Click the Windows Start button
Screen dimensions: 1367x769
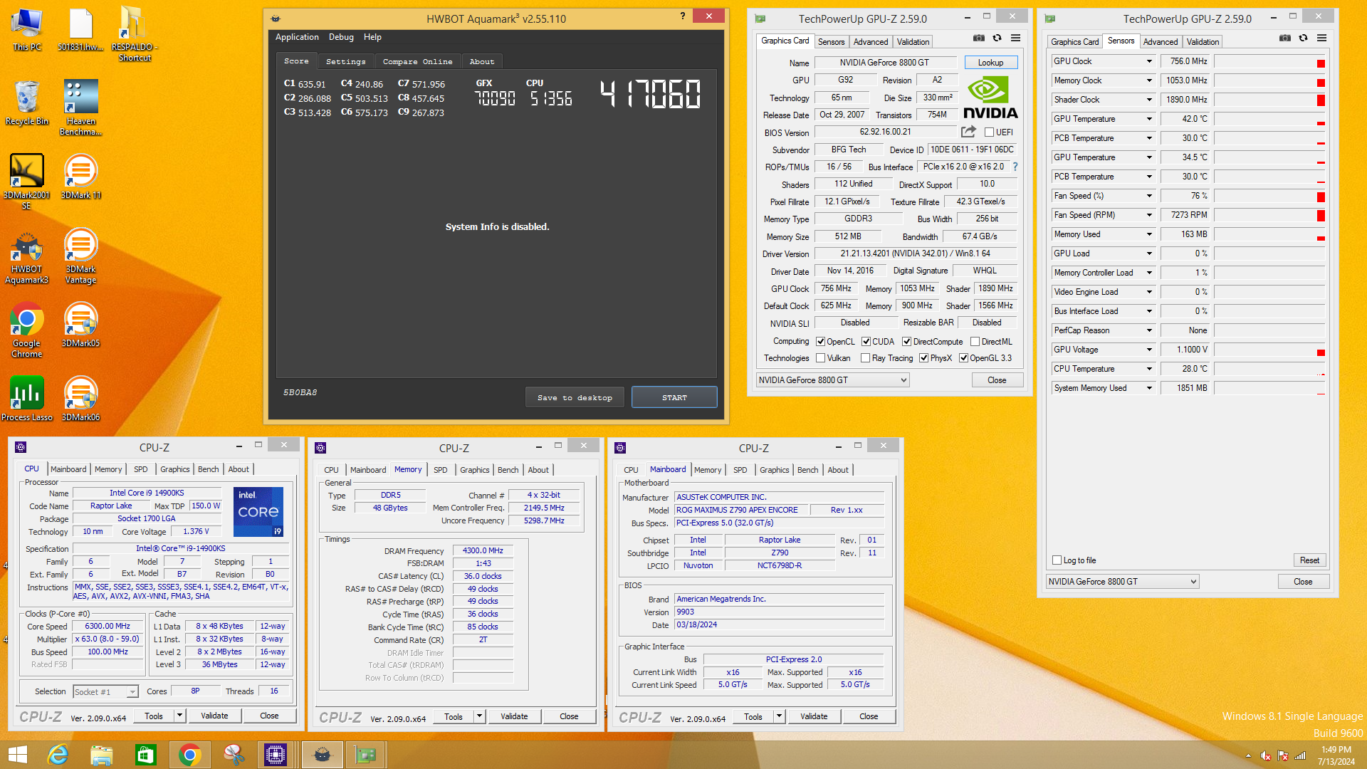(17, 755)
